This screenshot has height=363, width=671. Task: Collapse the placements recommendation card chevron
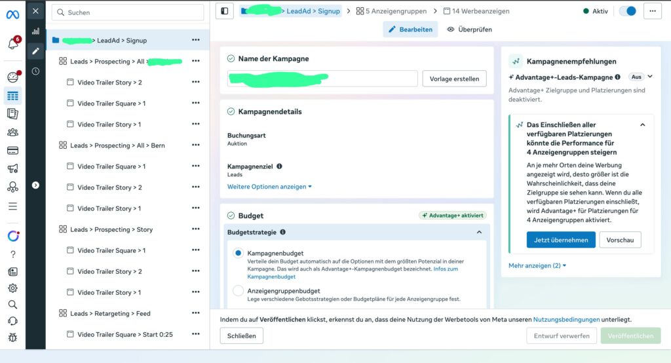[642, 125]
